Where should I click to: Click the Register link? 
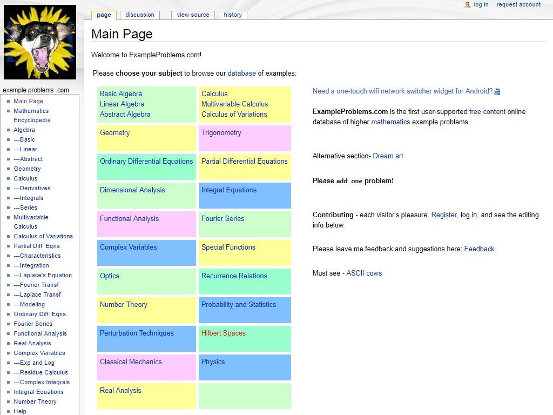pyautogui.click(x=444, y=215)
